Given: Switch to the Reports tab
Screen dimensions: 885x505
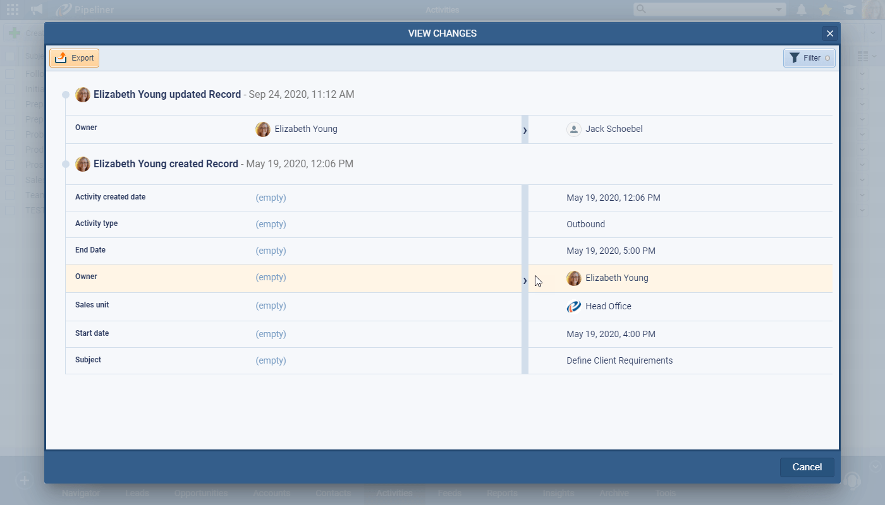Looking at the screenshot, I should click(x=501, y=493).
